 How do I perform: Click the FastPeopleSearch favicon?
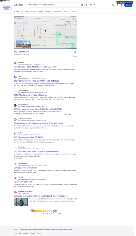(15, 120)
